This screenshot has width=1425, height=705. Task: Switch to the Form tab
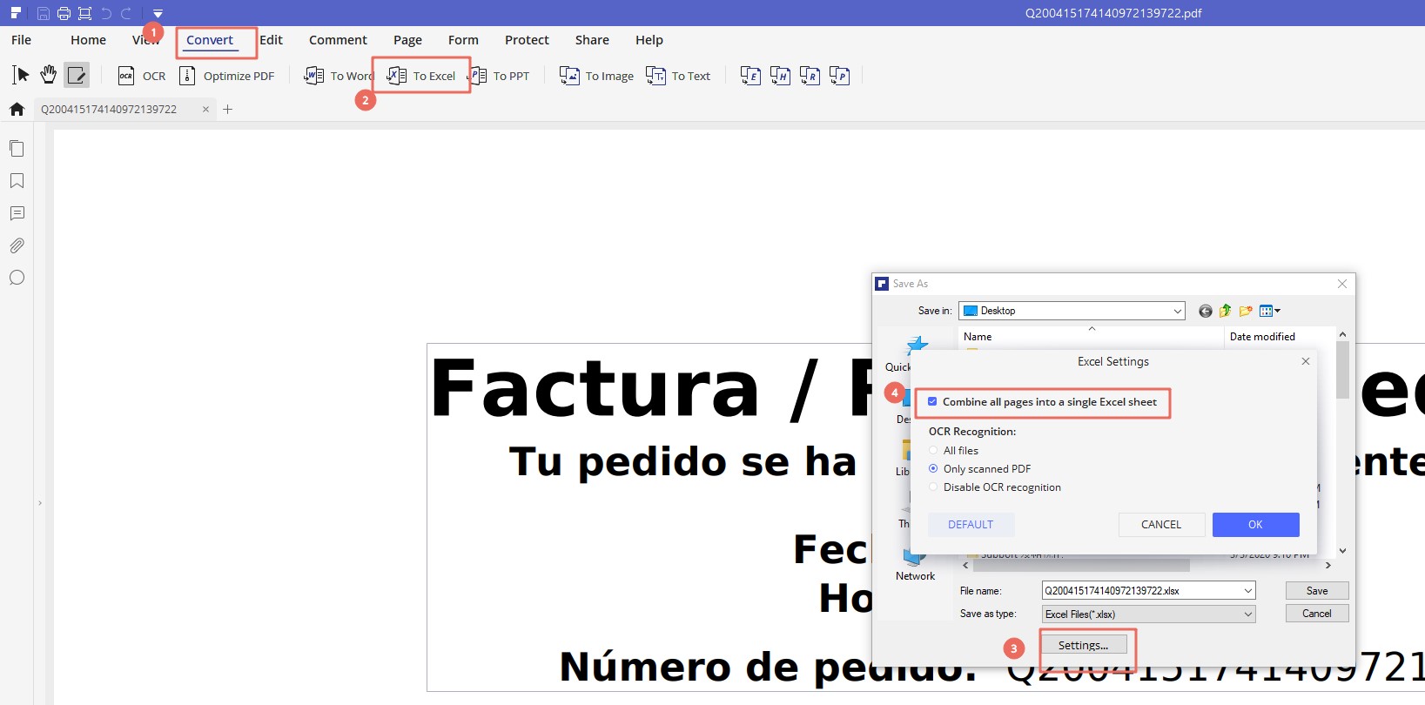click(x=463, y=40)
